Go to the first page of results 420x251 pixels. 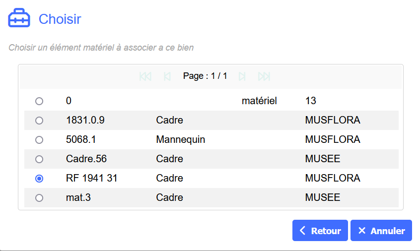[145, 76]
